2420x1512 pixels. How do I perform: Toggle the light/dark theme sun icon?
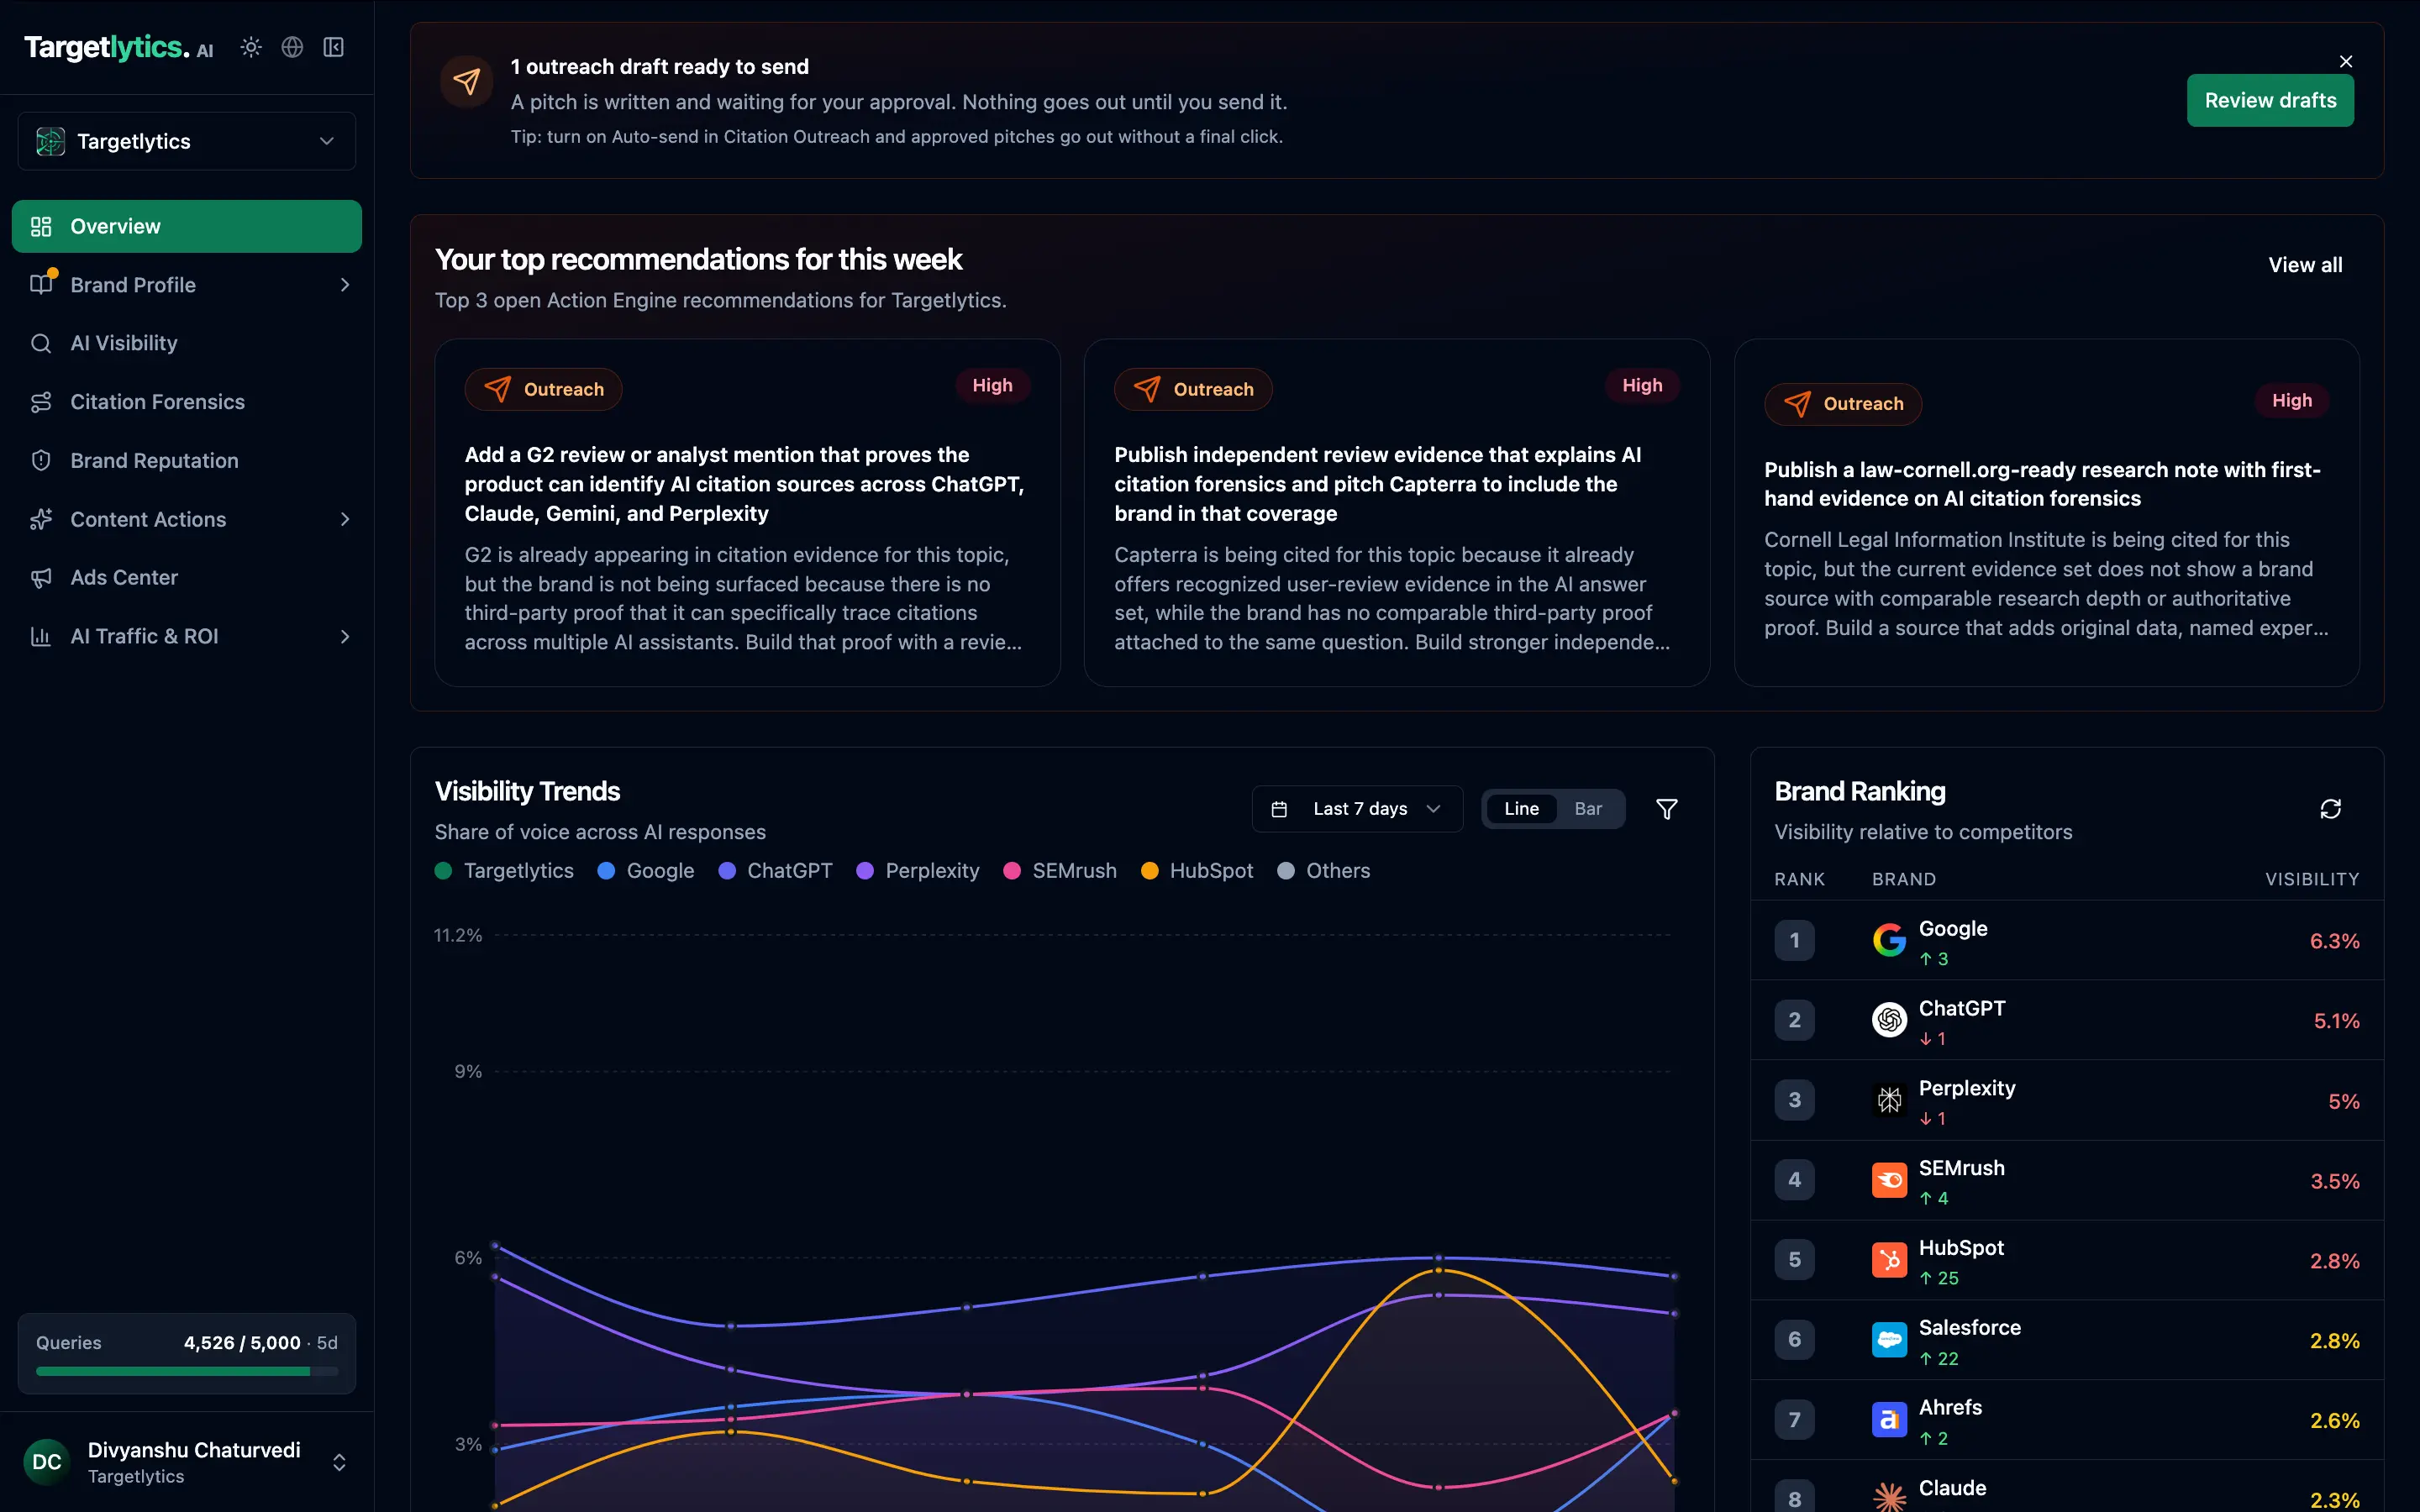click(251, 47)
